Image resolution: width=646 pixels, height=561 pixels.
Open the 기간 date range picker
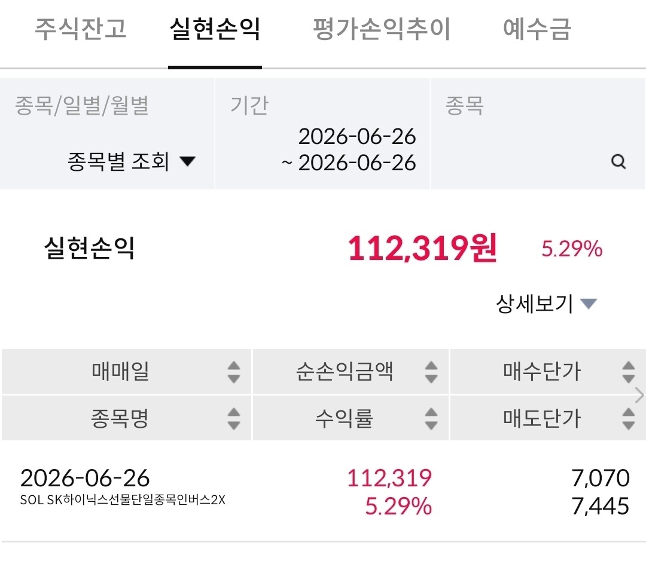point(322,134)
